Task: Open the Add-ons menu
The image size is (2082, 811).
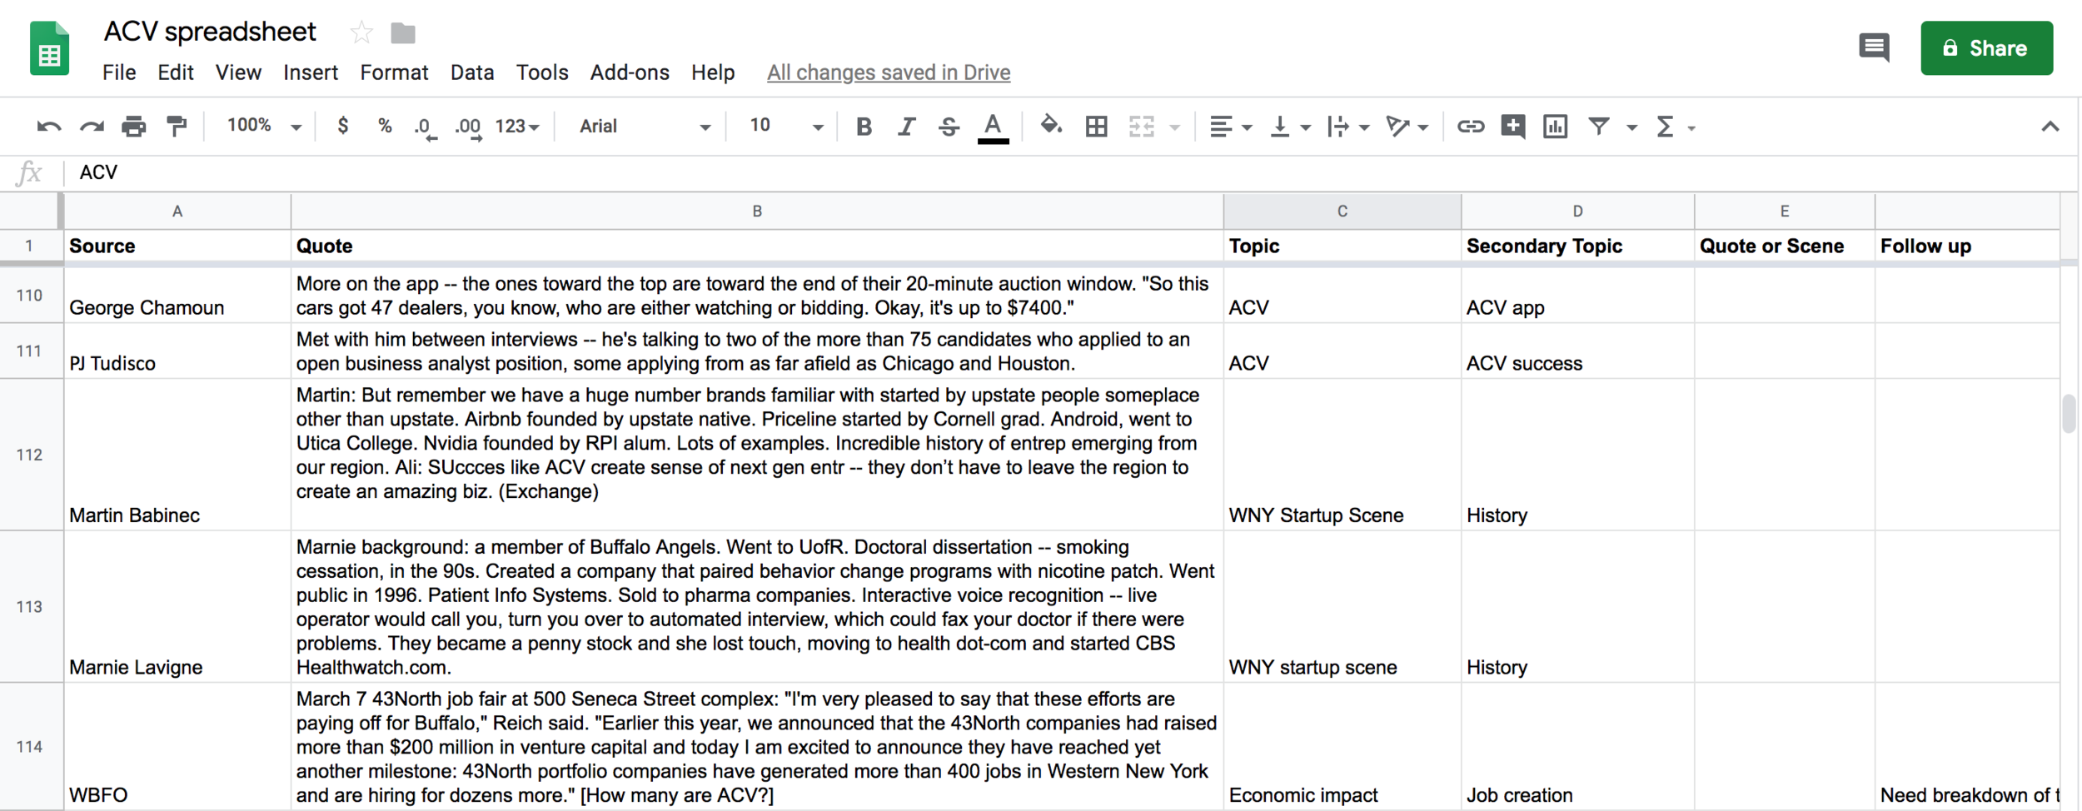Action: pos(630,72)
